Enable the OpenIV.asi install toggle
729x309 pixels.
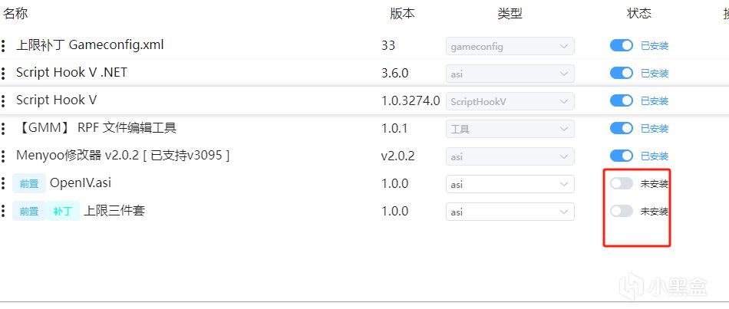pos(621,184)
